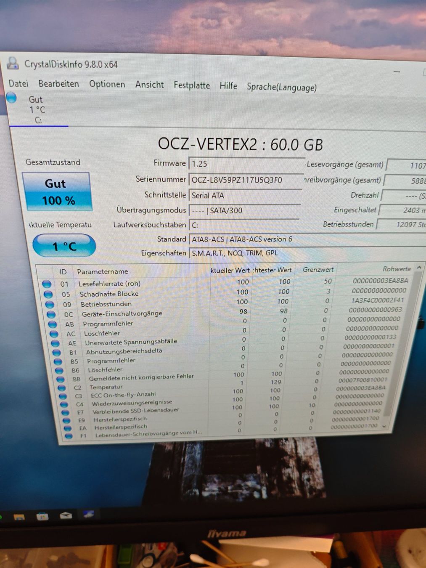This screenshot has width=426, height=568.
Task: Click status circle of B6 Löschfehler row
Action: (x=59, y=371)
